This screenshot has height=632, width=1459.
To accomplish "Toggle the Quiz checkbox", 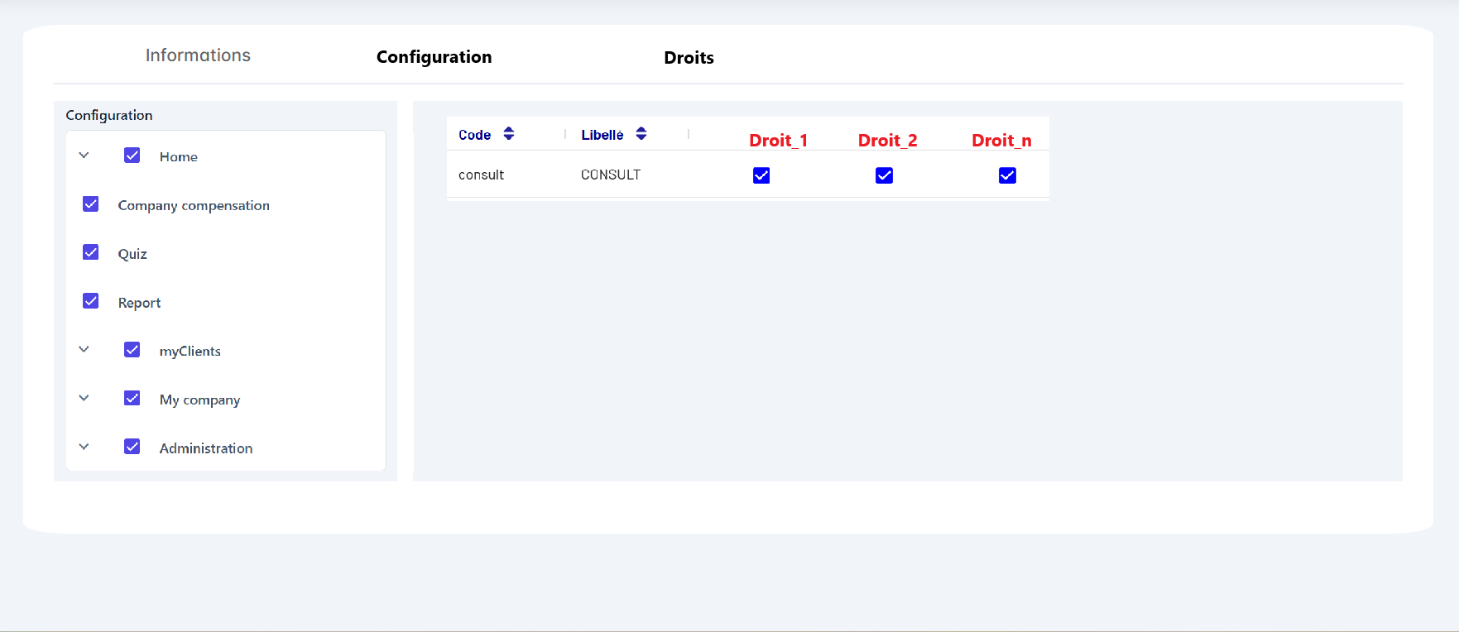I will 91,252.
